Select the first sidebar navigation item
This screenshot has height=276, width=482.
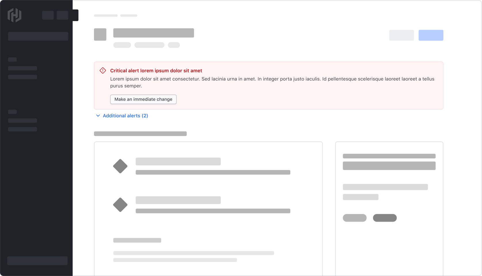click(x=22, y=68)
